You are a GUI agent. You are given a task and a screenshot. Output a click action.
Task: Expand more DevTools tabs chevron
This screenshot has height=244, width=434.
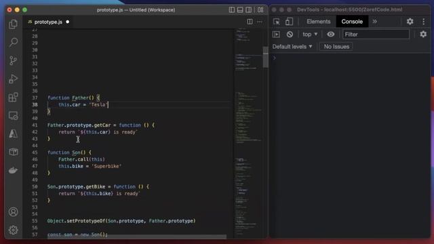pos(374,22)
